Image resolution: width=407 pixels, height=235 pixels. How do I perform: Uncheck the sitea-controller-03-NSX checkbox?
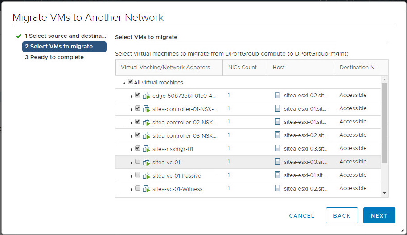point(138,135)
